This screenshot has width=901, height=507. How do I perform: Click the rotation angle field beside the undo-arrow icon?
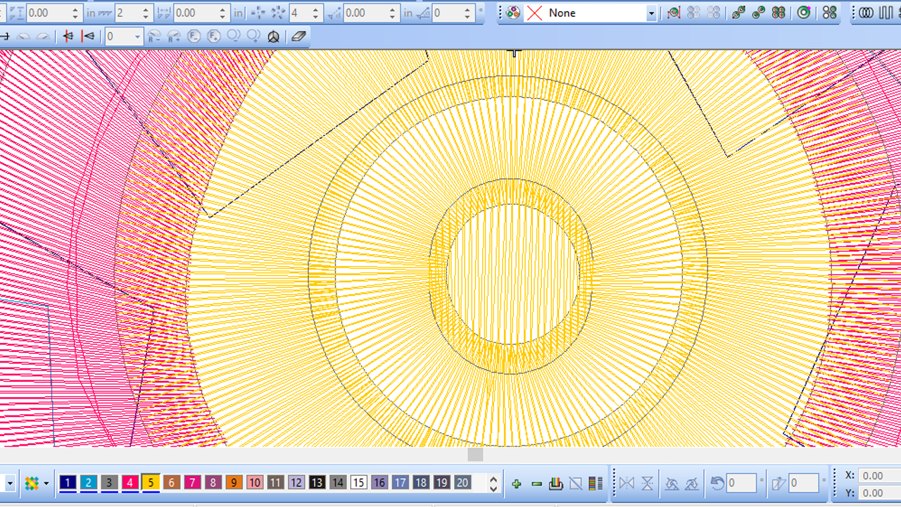click(x=741, y=484)
